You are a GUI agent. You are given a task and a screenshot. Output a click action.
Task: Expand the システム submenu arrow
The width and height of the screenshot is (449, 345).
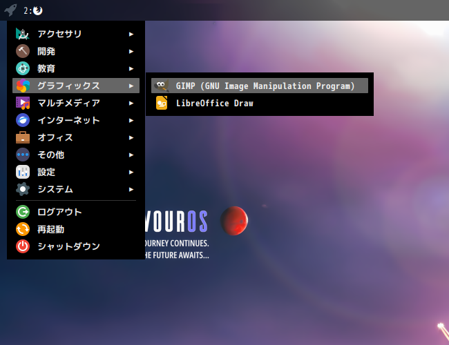(131, 189)
